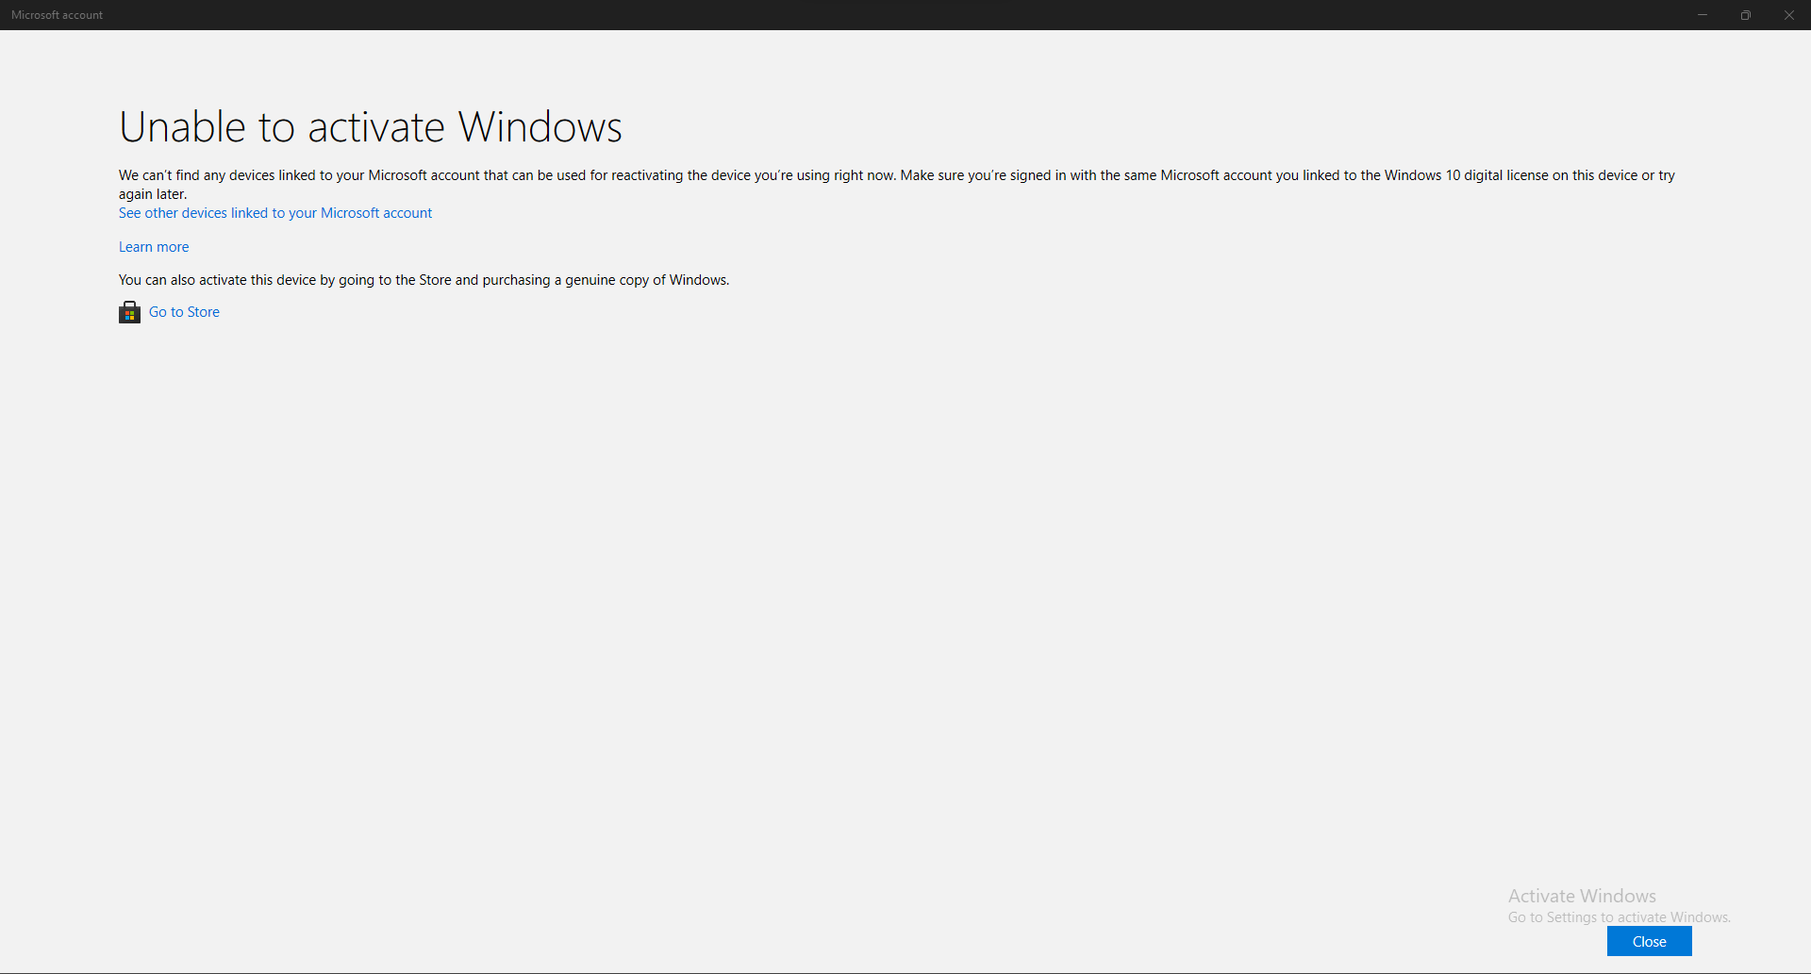Minimize the Microsoft account window
The height and width of the screenshot is (974, 1811).
1703,15
